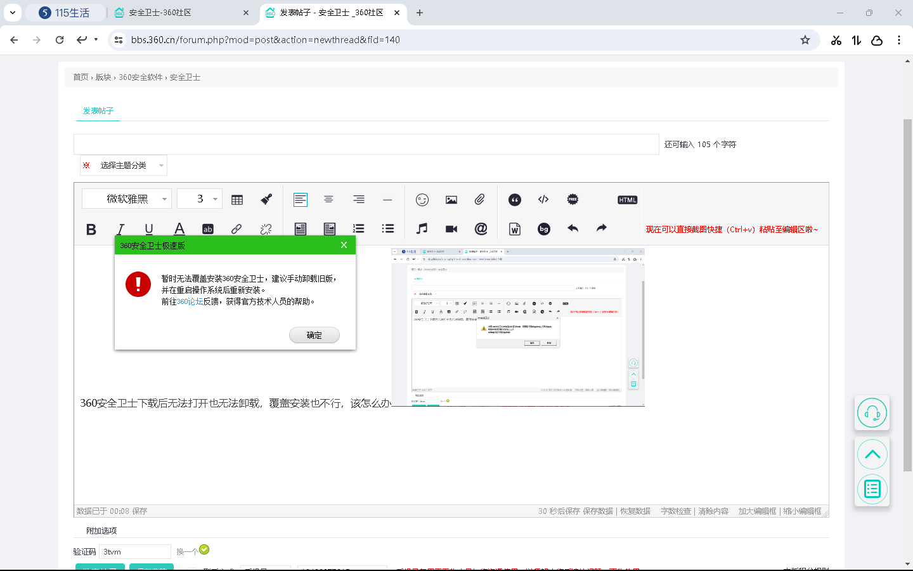Viewport: 913px width, 571px height.
Task: Click the 清除内容 link
Action: [713, 511]
